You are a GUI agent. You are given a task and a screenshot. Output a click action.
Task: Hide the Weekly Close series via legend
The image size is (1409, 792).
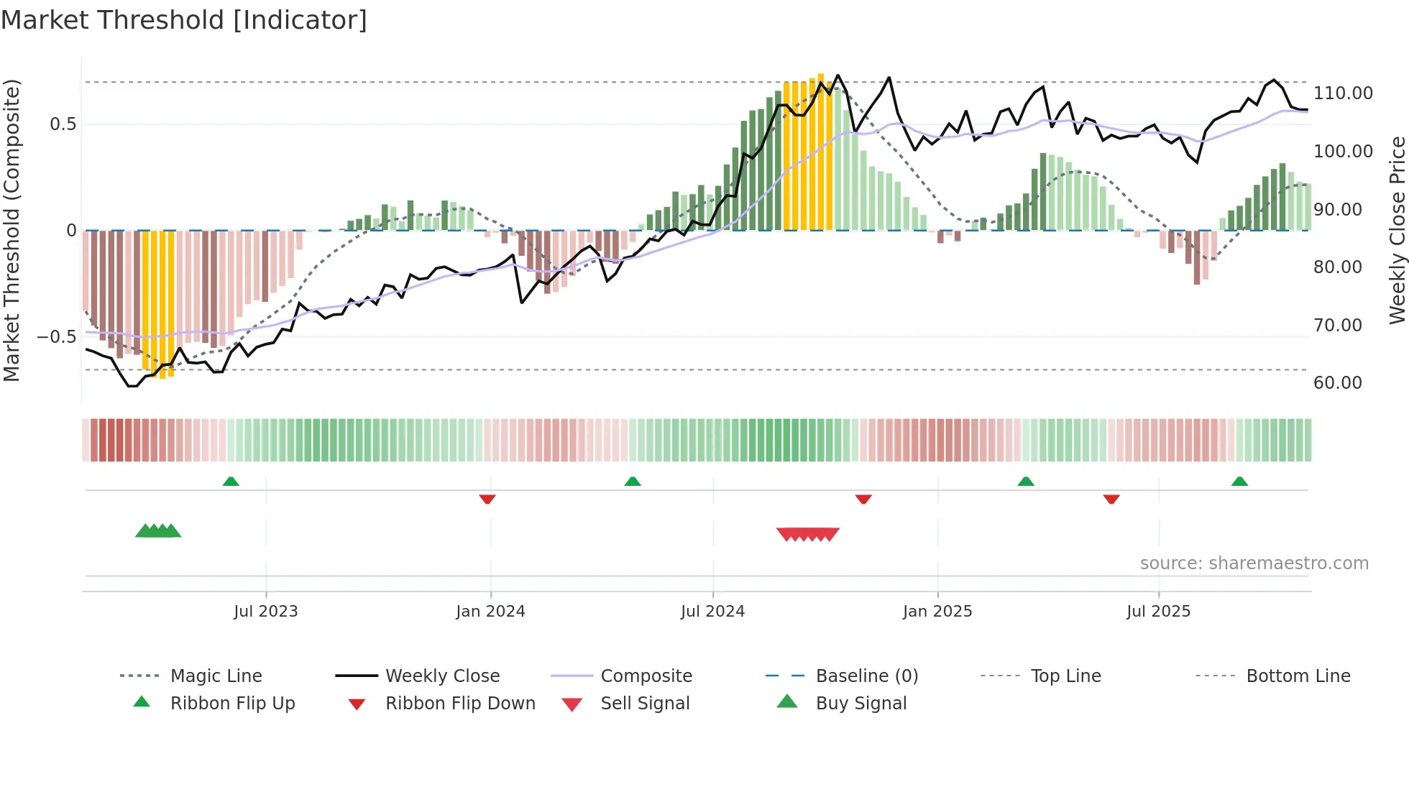point(442,676)
